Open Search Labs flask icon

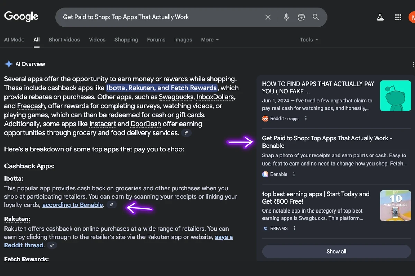coord(380,17)
